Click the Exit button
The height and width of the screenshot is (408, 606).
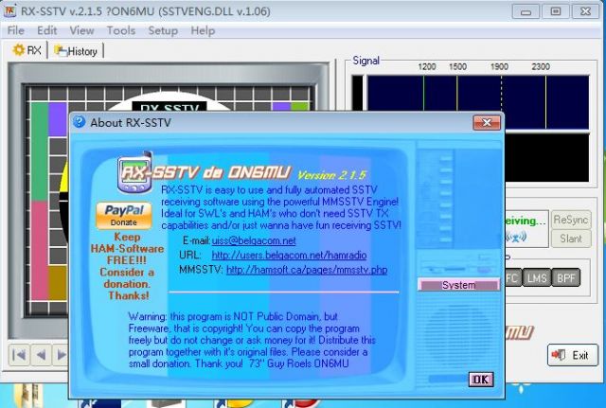click(x=572, y=355)
